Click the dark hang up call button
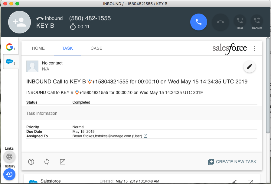Image resolution: width=271 pixels, height=184 pixels. (220, 22)
